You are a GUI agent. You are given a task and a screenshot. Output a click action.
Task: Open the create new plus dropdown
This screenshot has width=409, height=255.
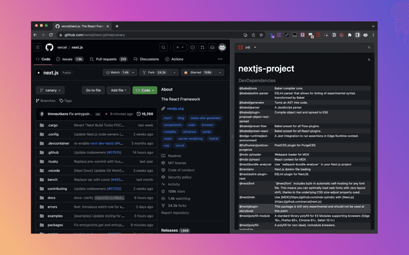click(180, 47)
